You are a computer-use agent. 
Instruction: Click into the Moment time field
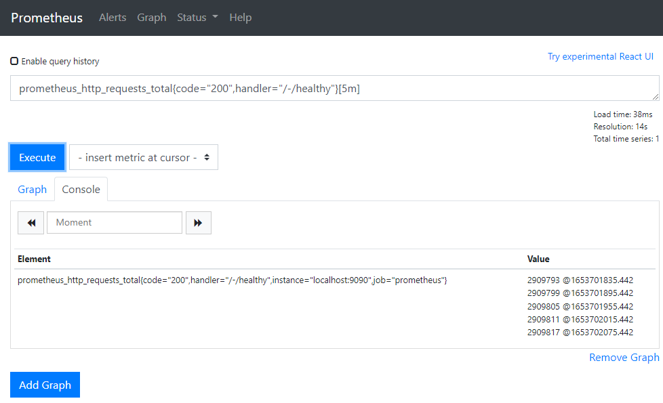114,223
